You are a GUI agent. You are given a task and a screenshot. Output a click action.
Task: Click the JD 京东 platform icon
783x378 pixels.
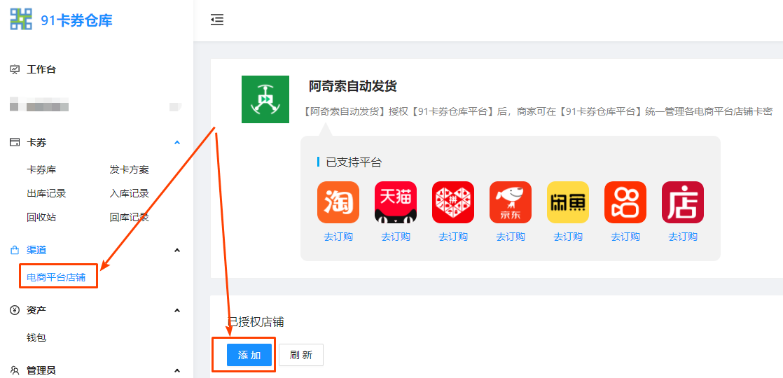click(511, 202)
